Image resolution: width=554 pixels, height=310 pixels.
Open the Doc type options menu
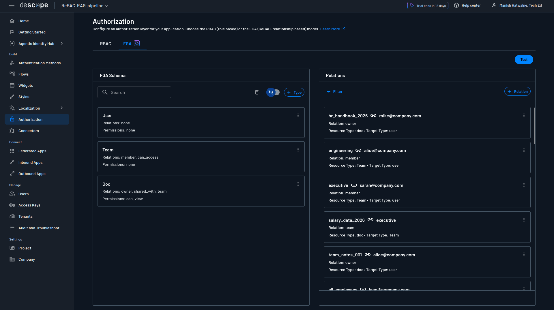click(x=298, y=184)
